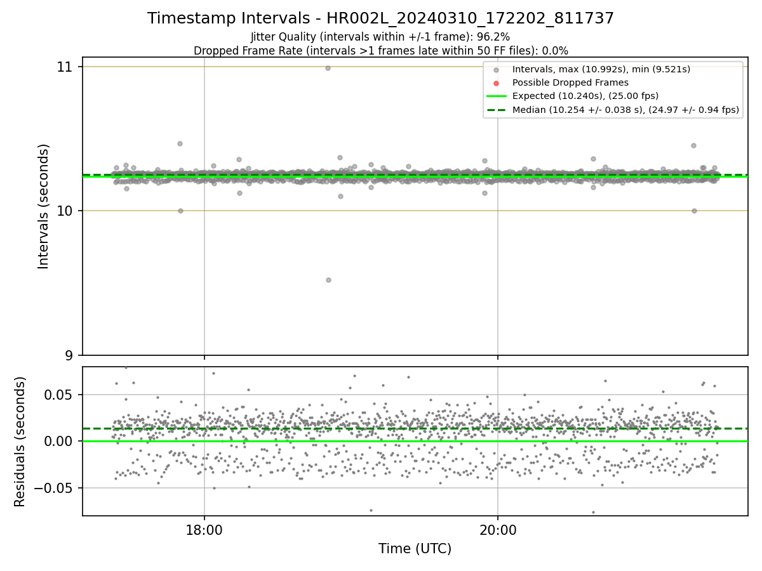The width and height of the screenshot is (762, 571).
Task: Click the red Possible Dropped Frames legend marker
Action: [x=497, y=83]
